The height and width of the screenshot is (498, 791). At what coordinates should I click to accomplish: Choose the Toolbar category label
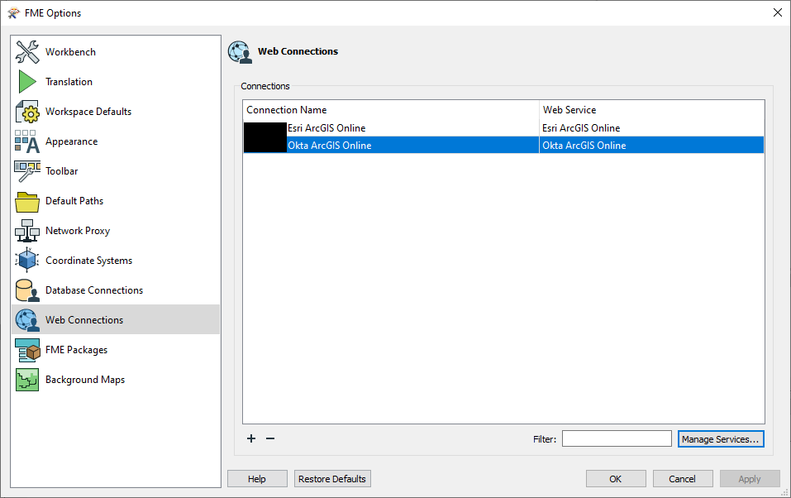click(x=61, y=171)
